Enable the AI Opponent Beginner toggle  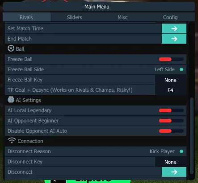(171, 121)
